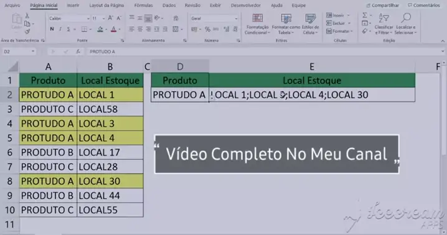Screen dimensions: 447x235
Task: Toggle bold (N) formatting
Action: click(x=52, y=29)
